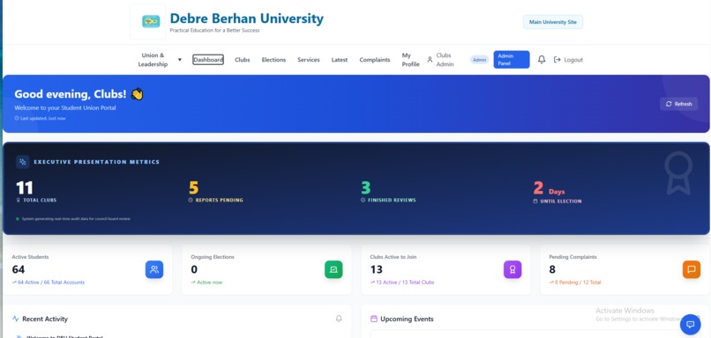Image resolution: width=711 pixels, height=338 pixels.
Task: Navigate to Elections page
Action: point(273,60)
